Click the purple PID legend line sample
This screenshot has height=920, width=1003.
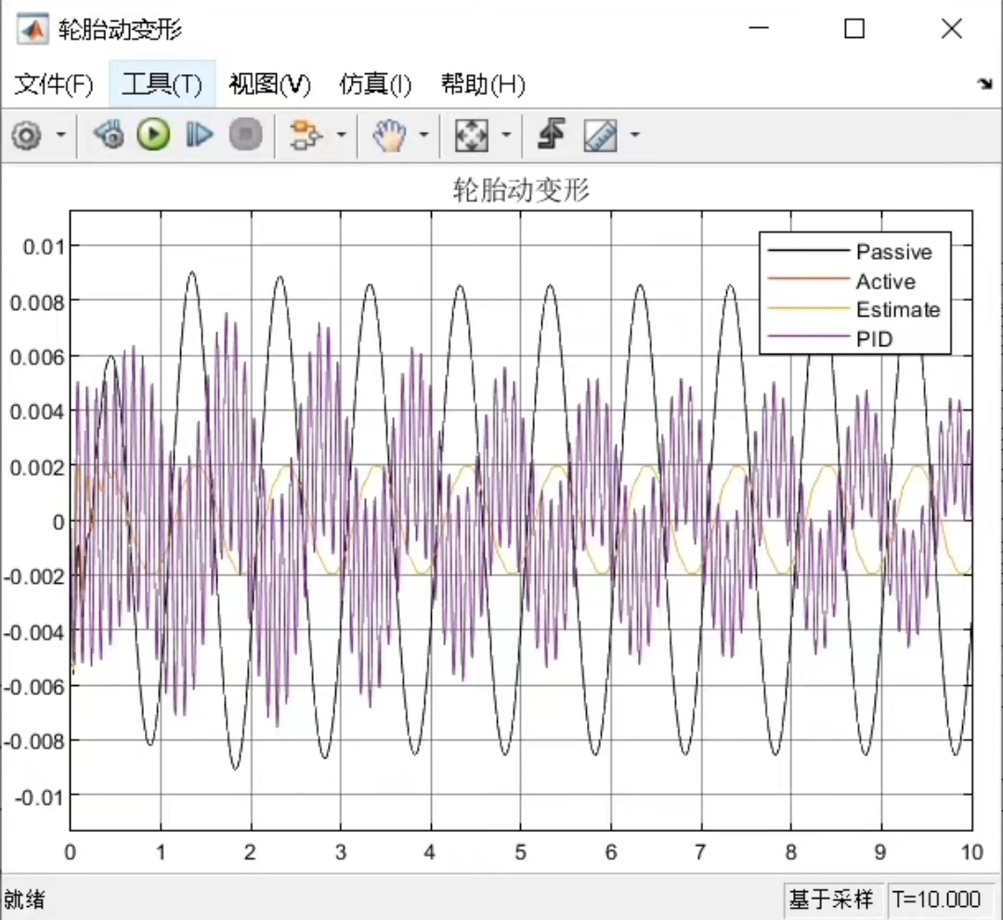(809, 337)
